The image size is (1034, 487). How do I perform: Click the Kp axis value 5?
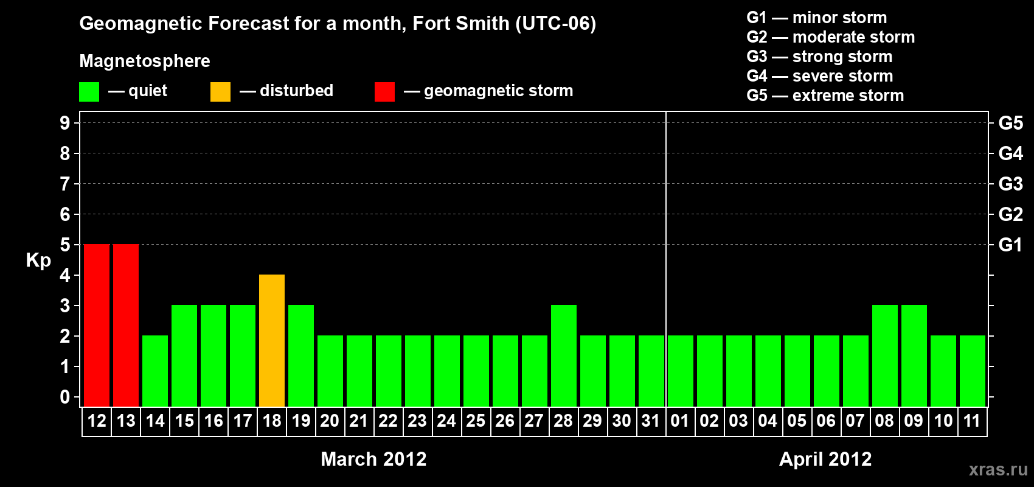click(x=65, y=245)
